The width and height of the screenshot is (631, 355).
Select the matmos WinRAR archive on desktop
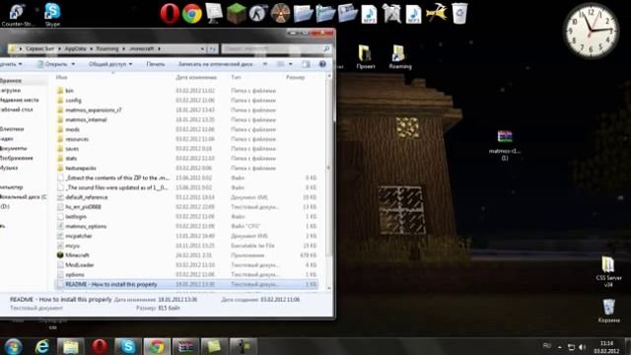pyautogui.click(x=505, y=145)
